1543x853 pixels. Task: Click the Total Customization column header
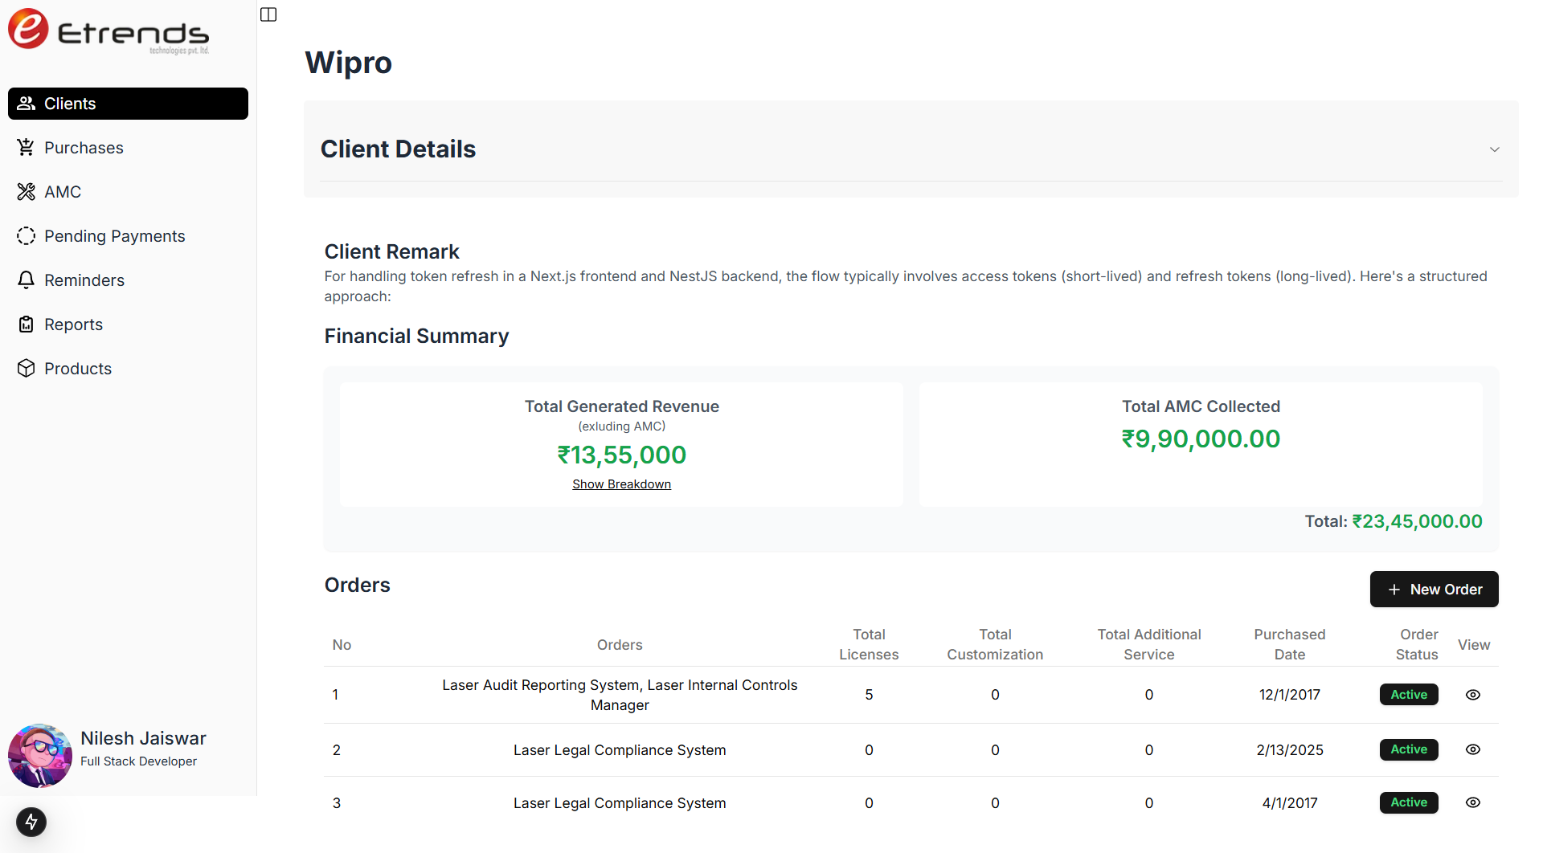(x=995, y=644)
